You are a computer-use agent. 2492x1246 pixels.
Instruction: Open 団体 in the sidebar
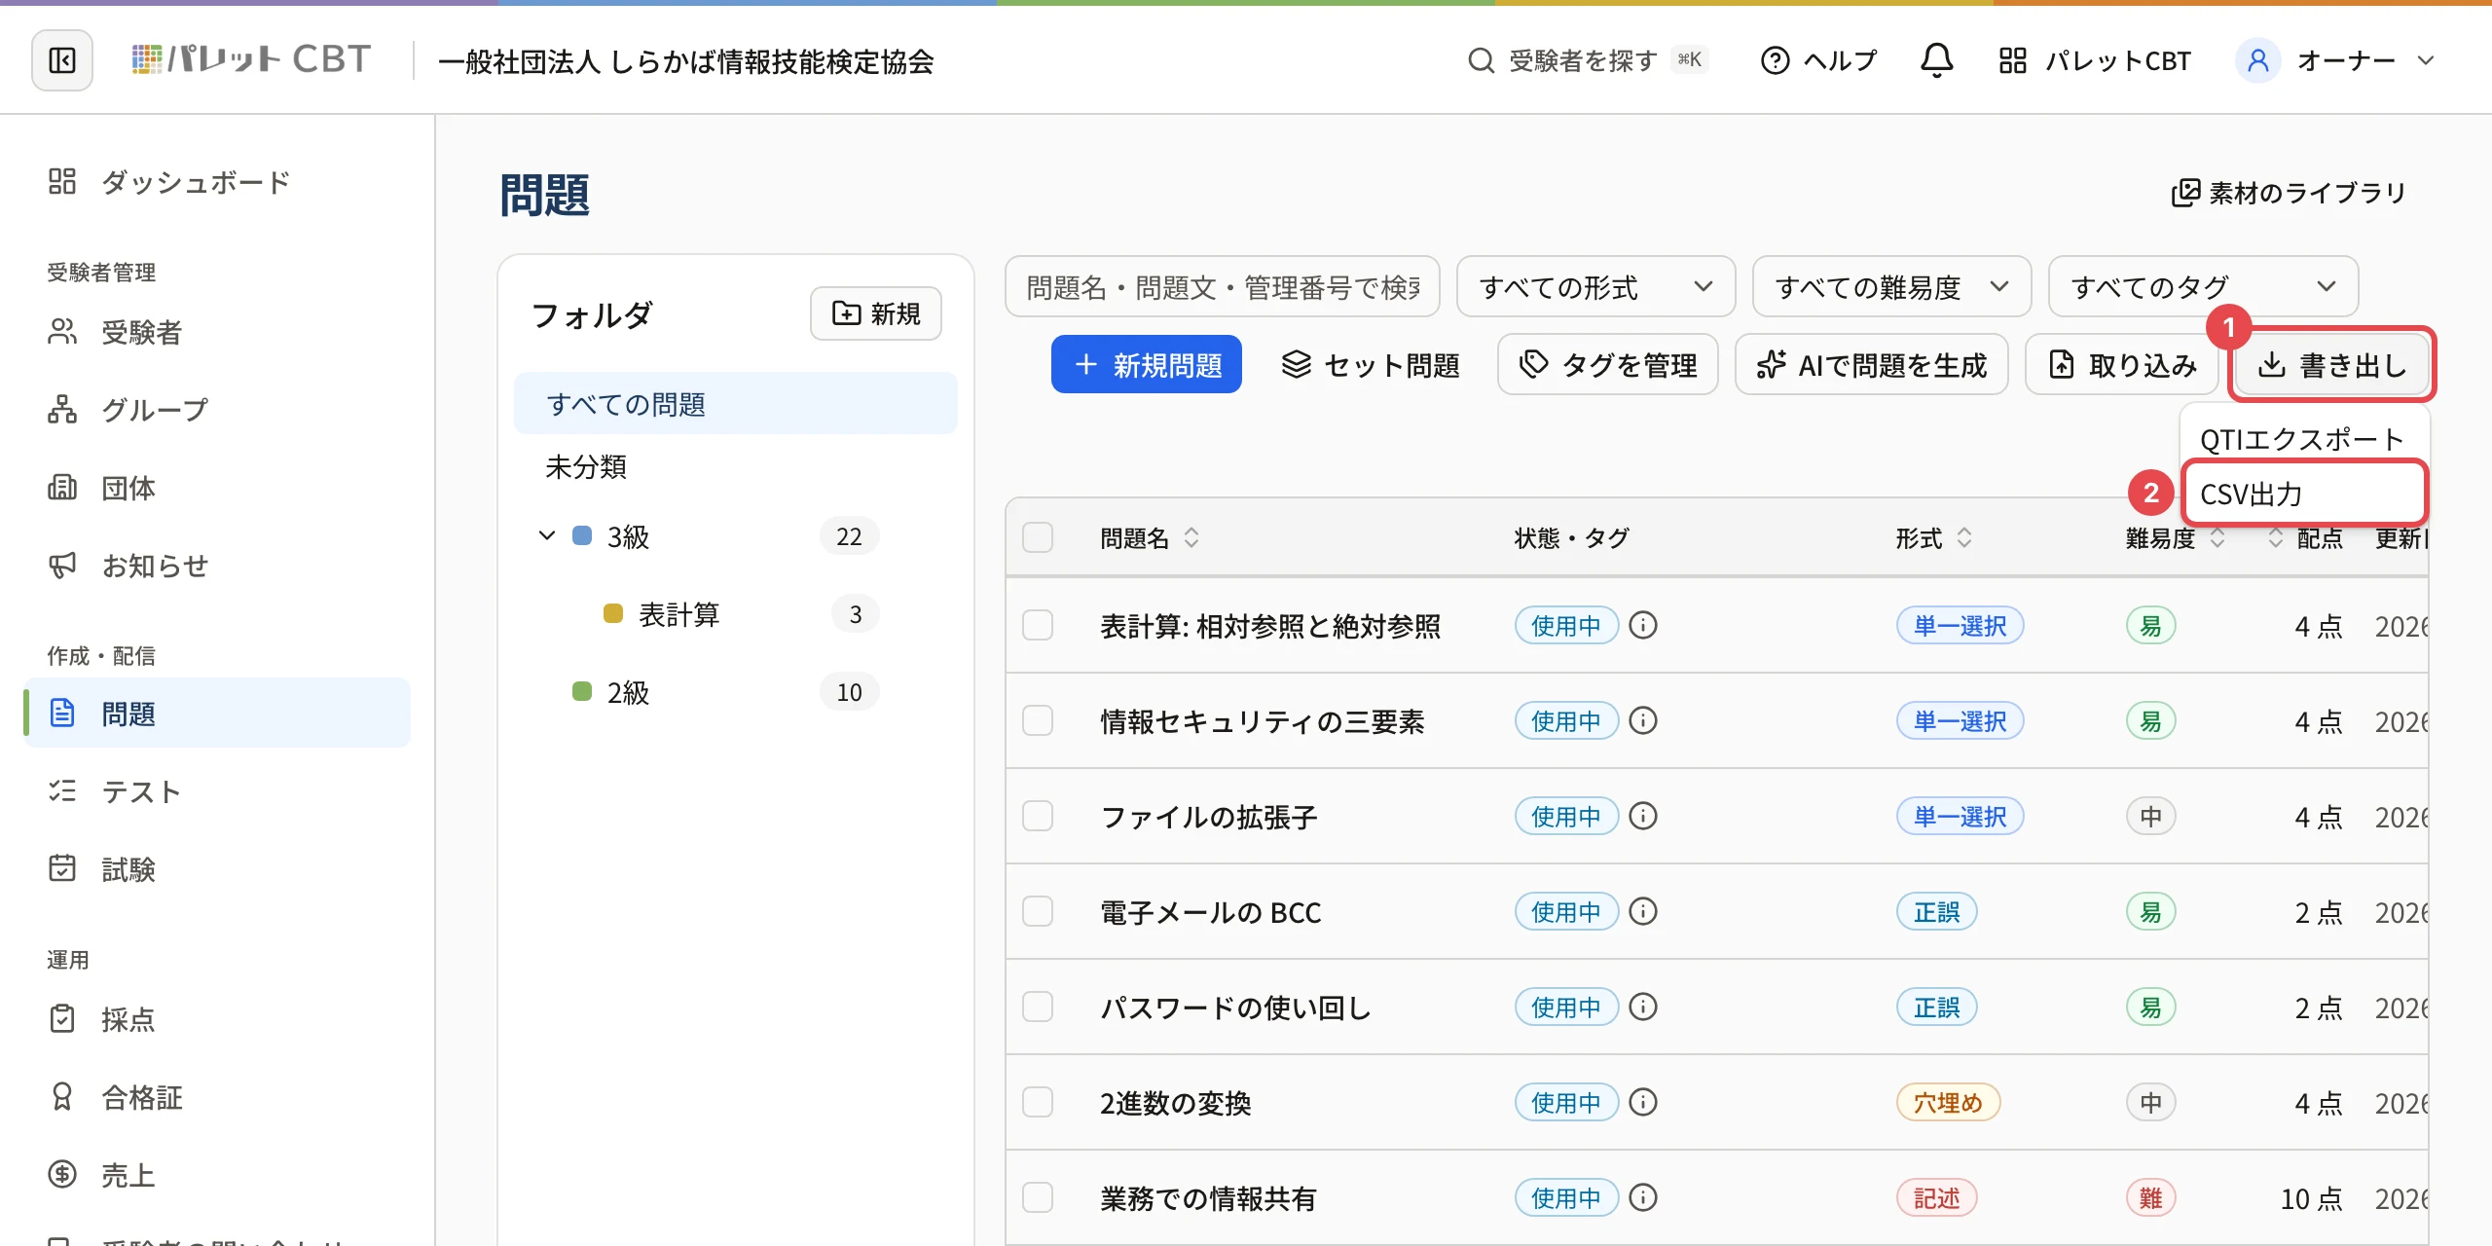[216, 488]
